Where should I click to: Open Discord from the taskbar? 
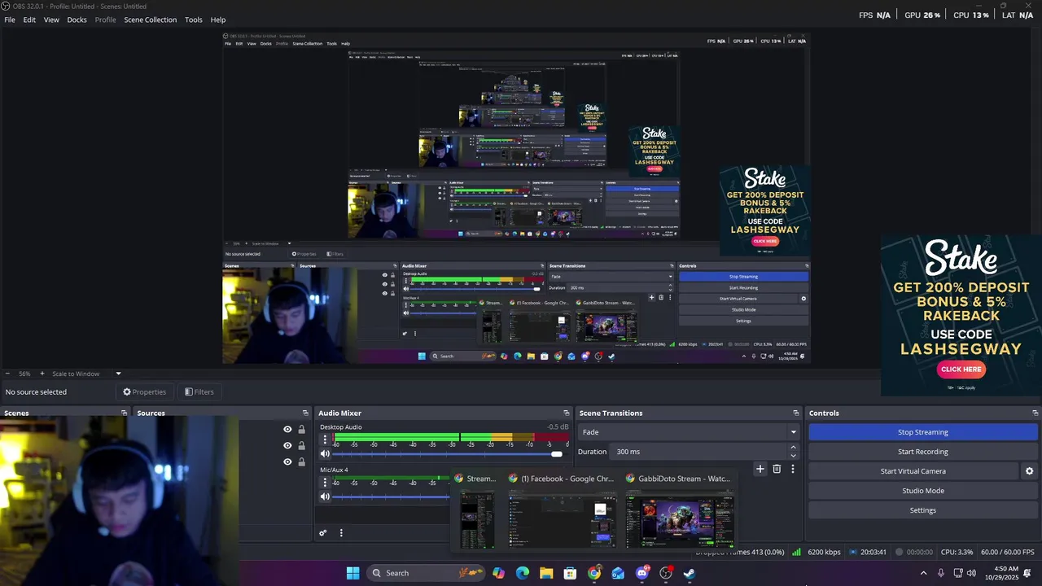tap(642, 573)
